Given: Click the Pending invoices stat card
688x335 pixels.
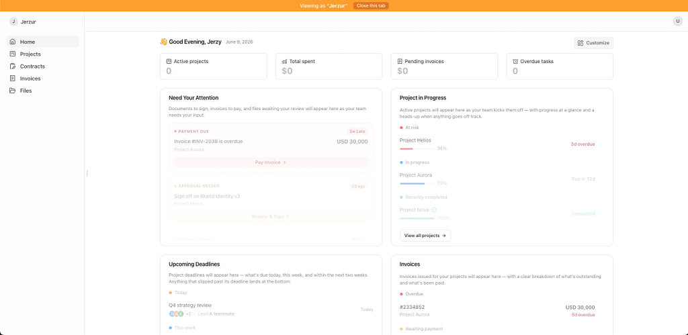Looking at the screenshot, I should [444, 66].
